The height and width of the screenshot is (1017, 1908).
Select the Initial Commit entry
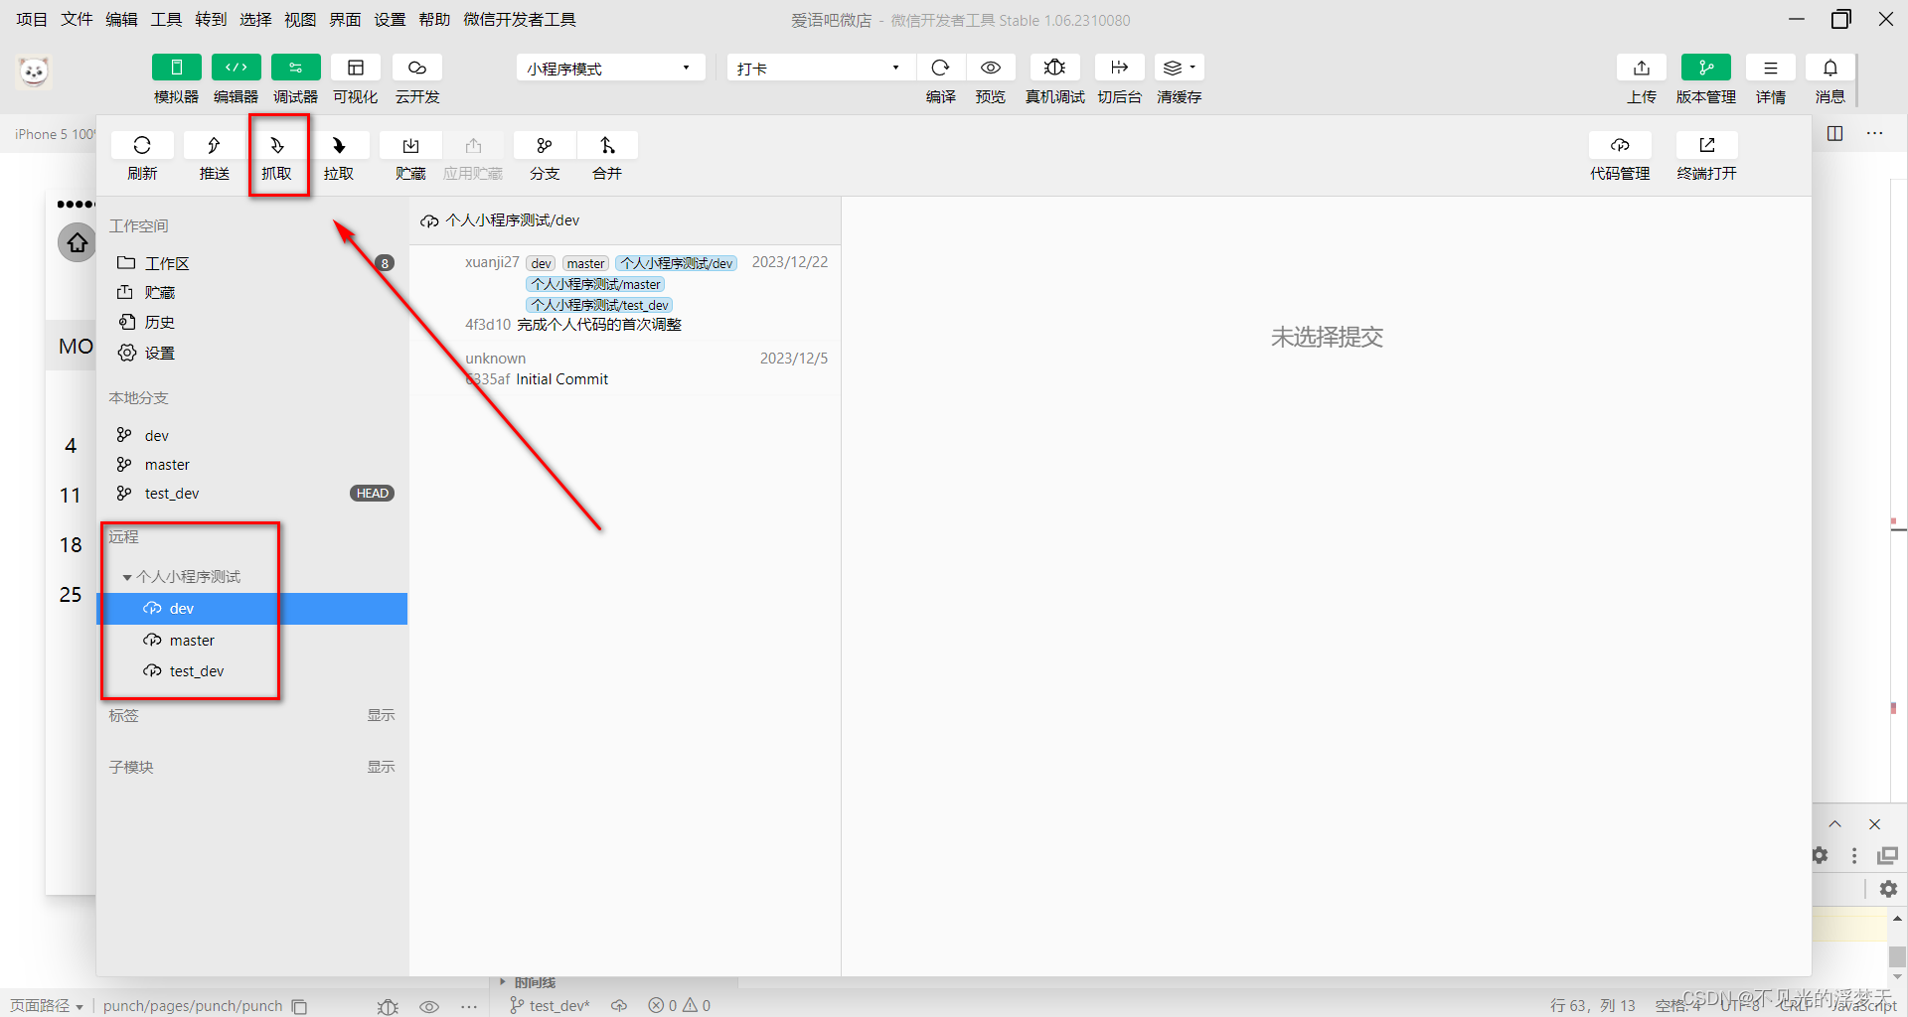pyautogui.click(x=625, y=368)
